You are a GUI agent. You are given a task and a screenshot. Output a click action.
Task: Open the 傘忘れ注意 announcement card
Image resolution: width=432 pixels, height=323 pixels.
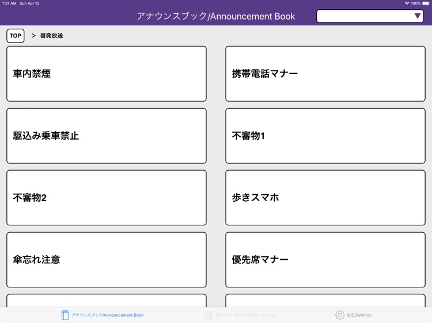coord(107,260)
